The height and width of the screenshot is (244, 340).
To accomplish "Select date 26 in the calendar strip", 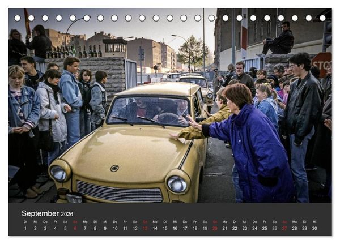I will [275, 228].
